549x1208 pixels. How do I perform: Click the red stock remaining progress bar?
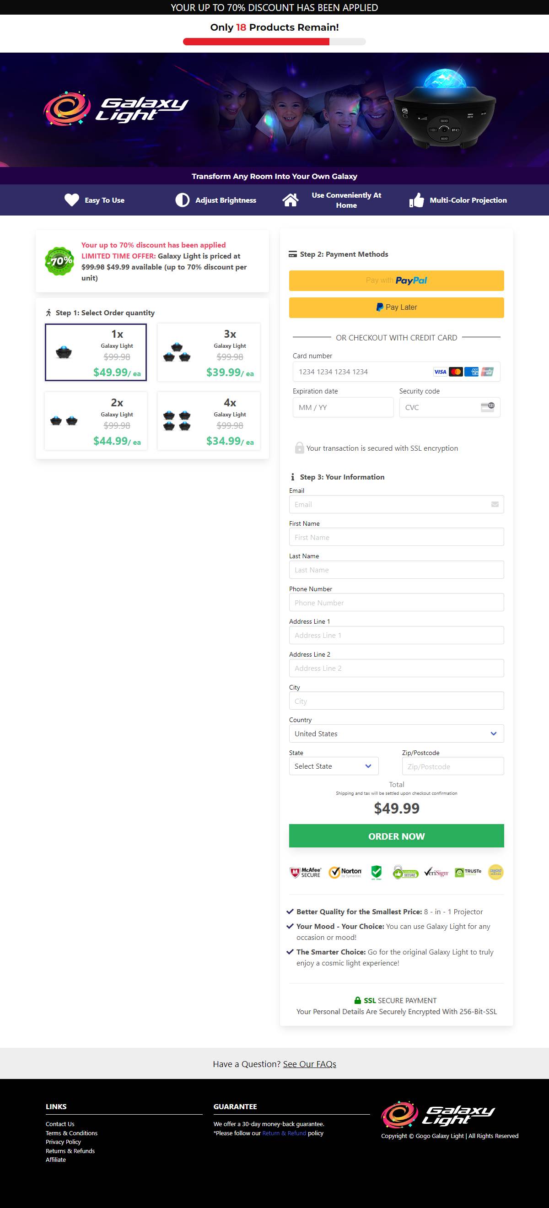[x=256, y=42]
